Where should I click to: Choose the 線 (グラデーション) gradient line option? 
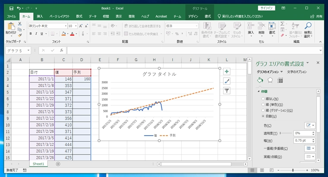point(264,111)
